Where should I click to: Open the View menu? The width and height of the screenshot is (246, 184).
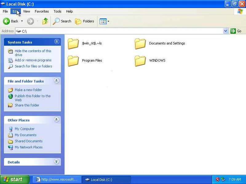(x=26, y=11)
